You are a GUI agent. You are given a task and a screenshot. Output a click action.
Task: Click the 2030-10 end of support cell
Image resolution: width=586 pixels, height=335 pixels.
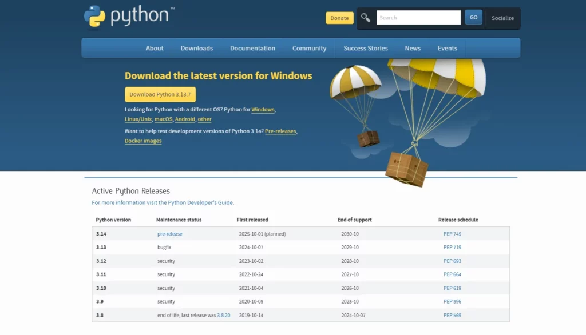[350, 234]
